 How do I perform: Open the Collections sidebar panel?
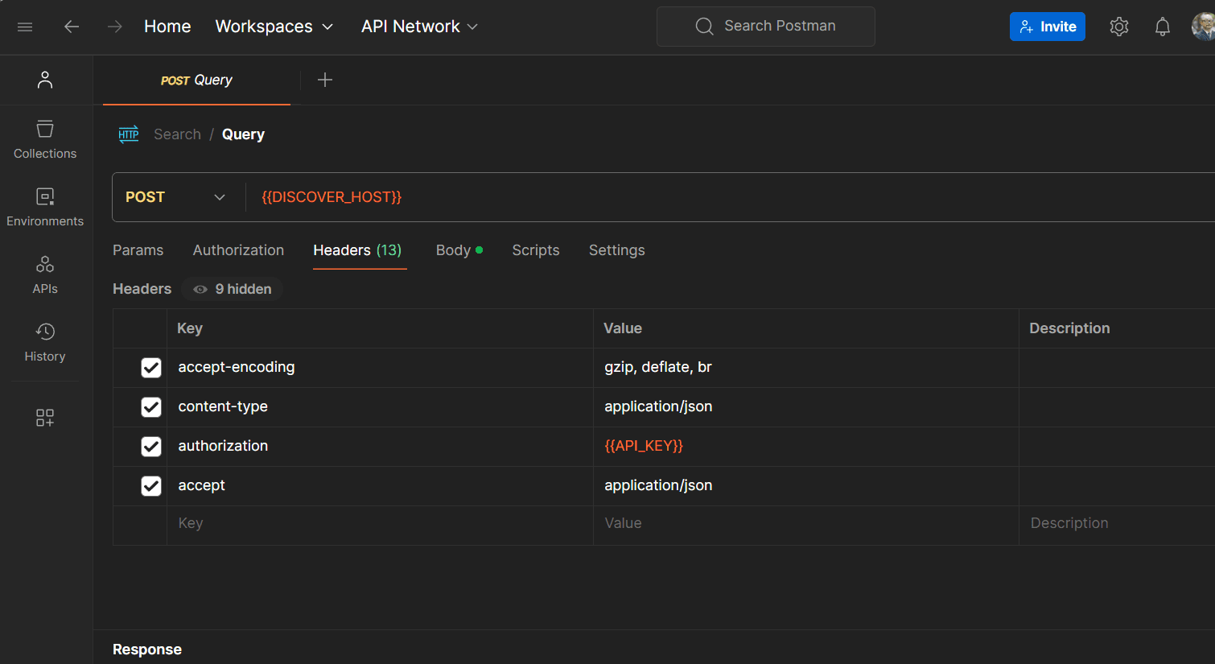coord(45,140)
